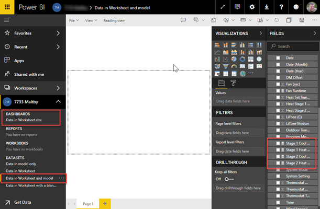Click the feedback smiley icon
Screen dimensions: 320x209
[296, 7]
